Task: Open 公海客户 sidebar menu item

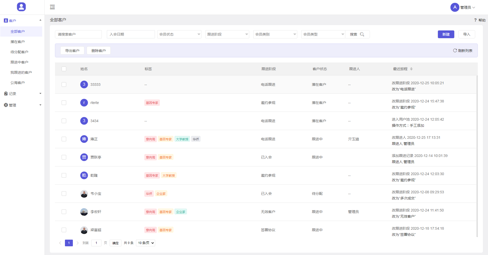Action: [x=18, y=83]
